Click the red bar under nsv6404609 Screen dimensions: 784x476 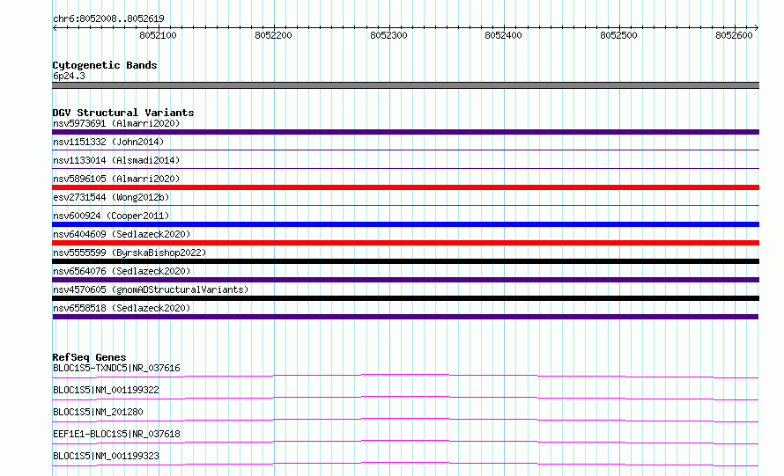(x=405, y=243)
